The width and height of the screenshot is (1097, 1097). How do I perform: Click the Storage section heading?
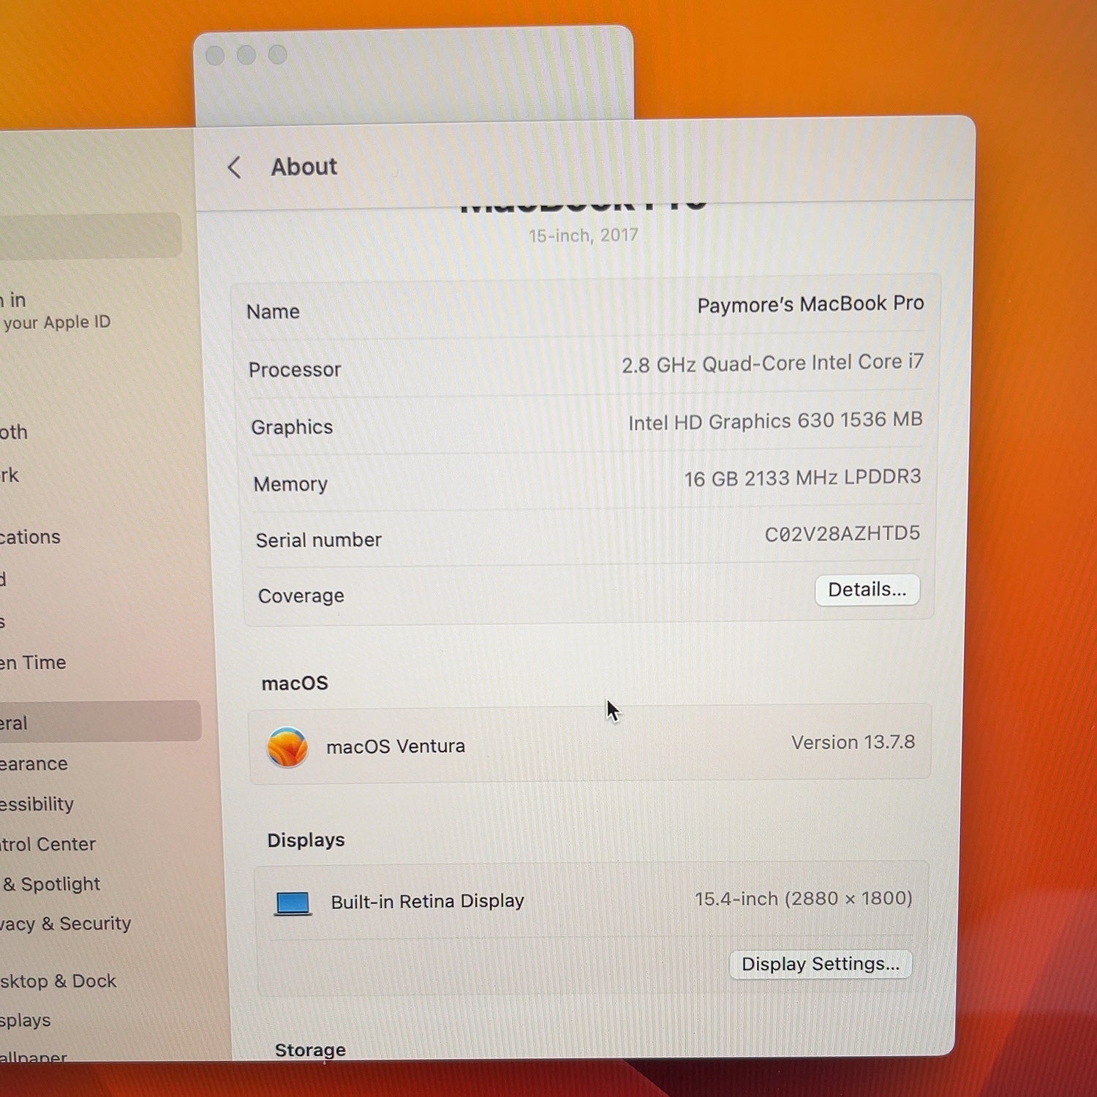[x=310, y=1050]
